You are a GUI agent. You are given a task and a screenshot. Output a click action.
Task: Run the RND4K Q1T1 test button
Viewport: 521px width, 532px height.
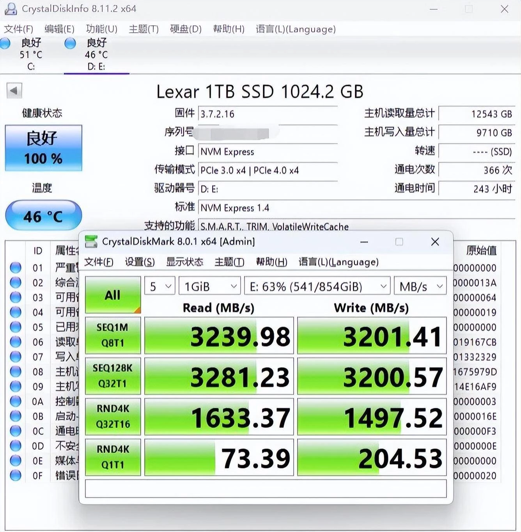(x=113, y=457)
